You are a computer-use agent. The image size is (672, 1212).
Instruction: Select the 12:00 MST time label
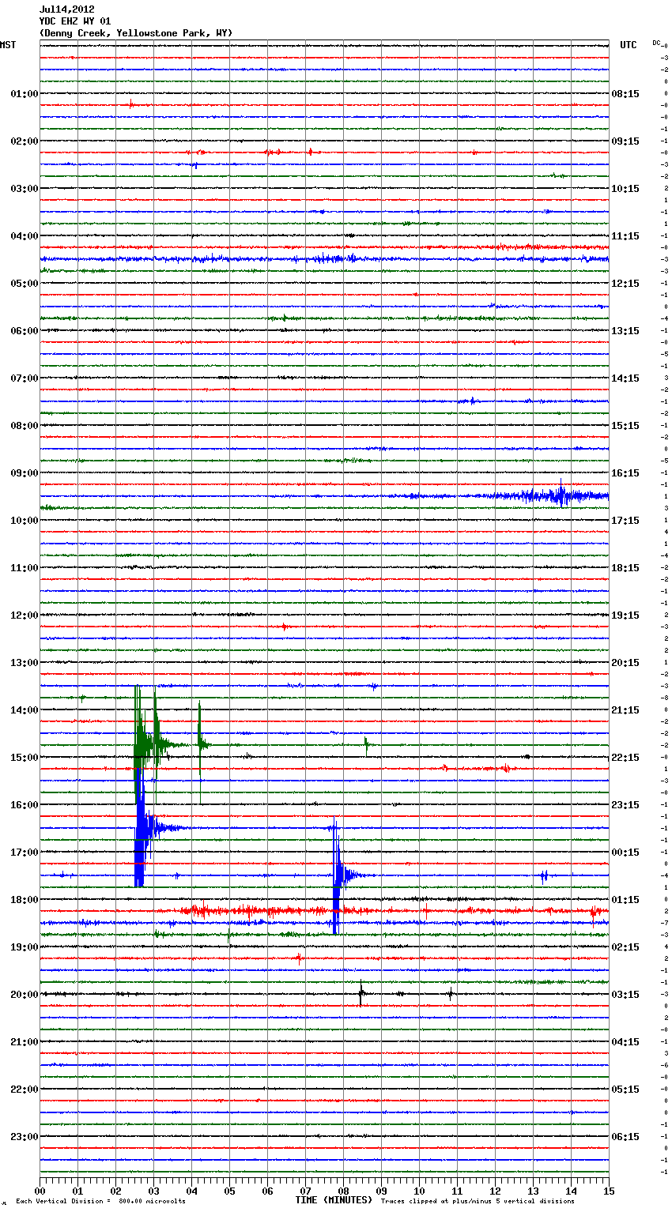pyautogui.click(x=25, y=615)
